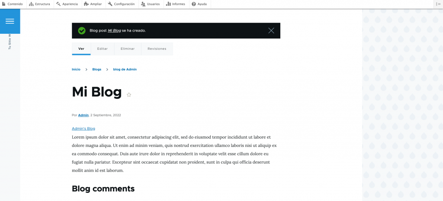Select the Eliminar tab
The width and height of the screenshot is (443, 201).
pos(128,49)
